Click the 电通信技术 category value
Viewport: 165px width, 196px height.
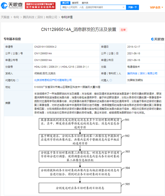[134, 67]
